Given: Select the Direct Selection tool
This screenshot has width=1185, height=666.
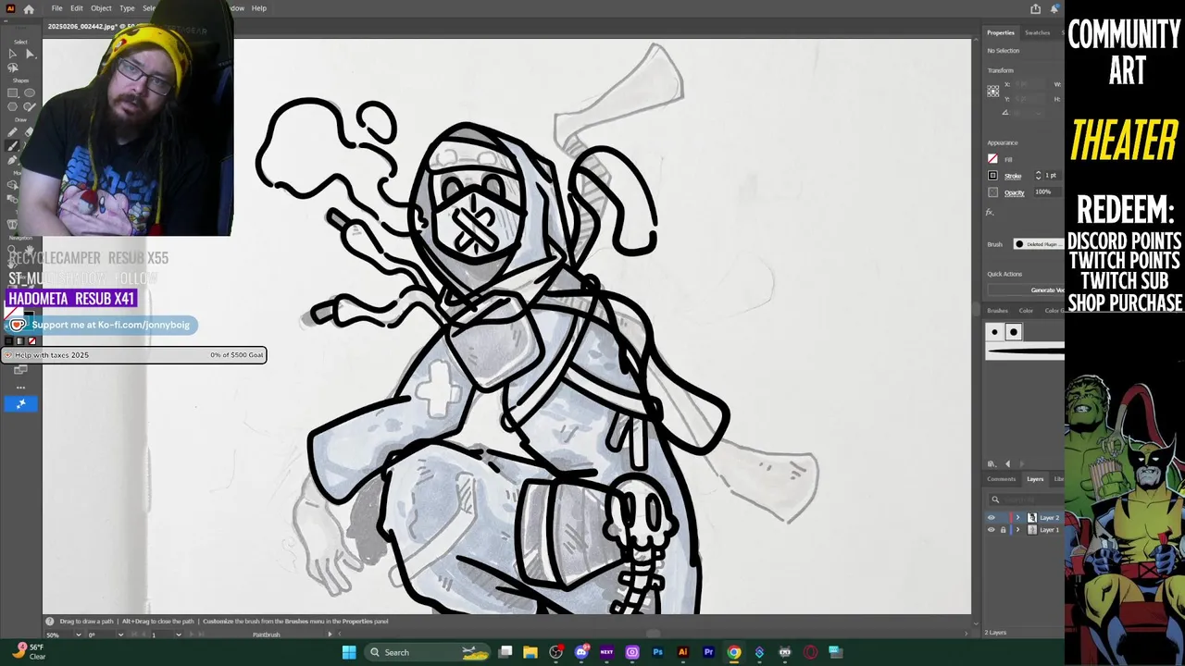Looking at the screenshot, I should (x=30, y=54).
